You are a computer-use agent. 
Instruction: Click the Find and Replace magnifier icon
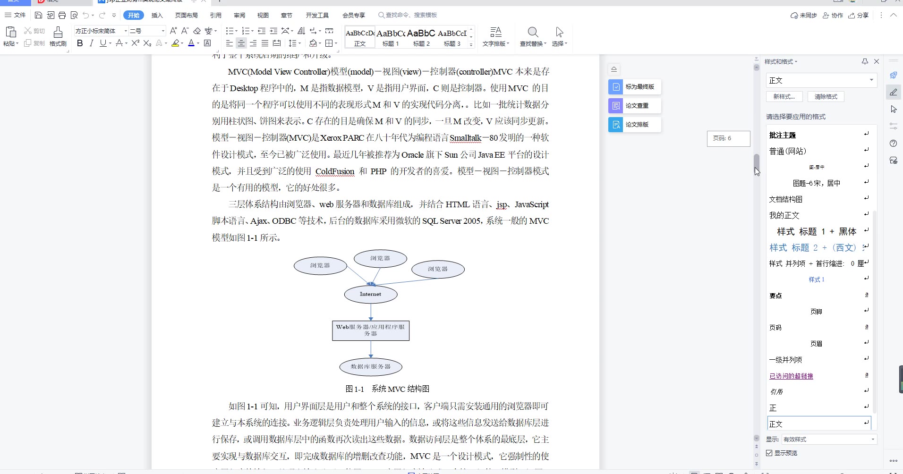533,32
